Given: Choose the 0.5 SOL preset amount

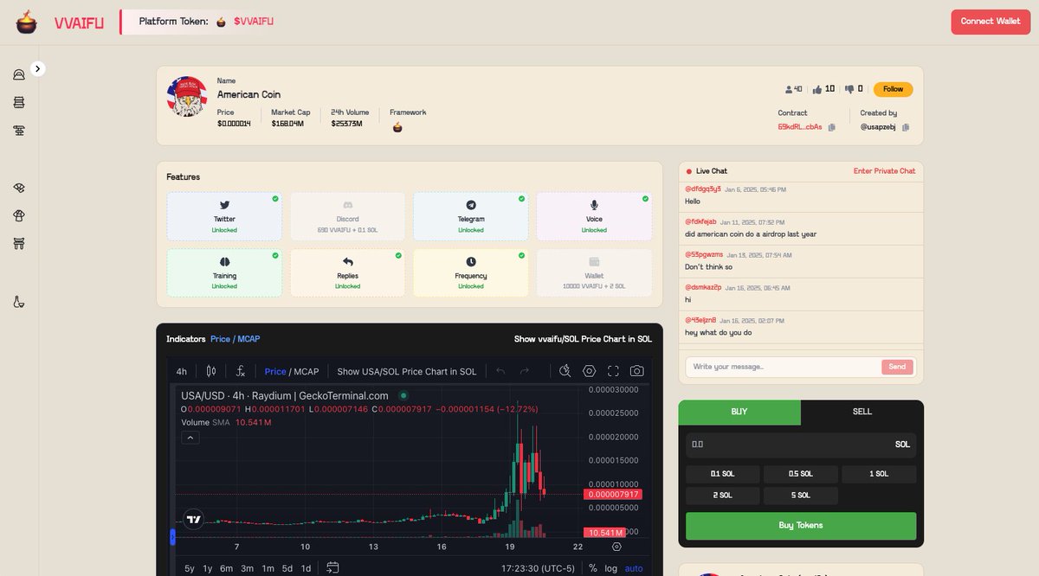Looking at the screenshot, I should point(800,474).
